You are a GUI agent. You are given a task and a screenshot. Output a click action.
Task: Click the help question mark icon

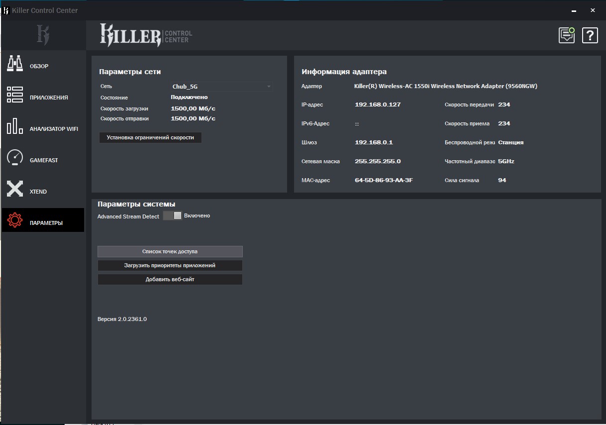pyautogui.click(x=590, y=35)
